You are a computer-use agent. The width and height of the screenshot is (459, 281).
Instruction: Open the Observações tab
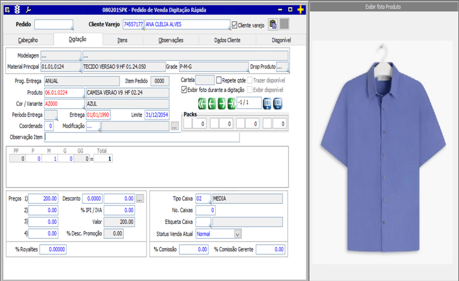(171, 40)
